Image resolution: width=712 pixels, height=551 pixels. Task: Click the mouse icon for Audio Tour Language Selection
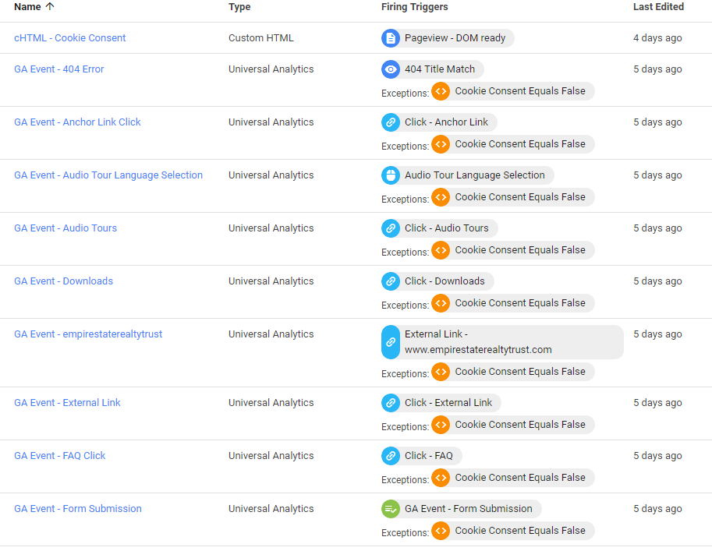tap(391, 175)
